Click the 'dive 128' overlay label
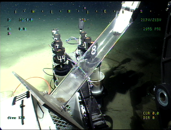The image size is (171, 130). (15, 118)
